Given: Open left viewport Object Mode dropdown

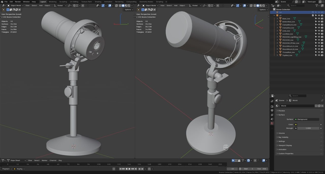Looking at the screenshot, I should (x=15, y=5).
